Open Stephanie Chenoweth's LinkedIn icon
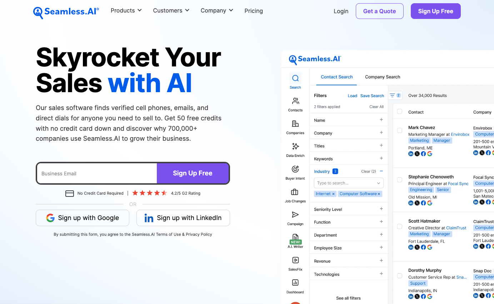 [411, 203]
